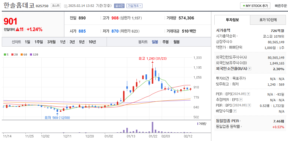Click the +0.53% 동일업종 등락률 value
The width and height of the screenshot is (288, 141).
pyautogui.click(x=278, y=127)
